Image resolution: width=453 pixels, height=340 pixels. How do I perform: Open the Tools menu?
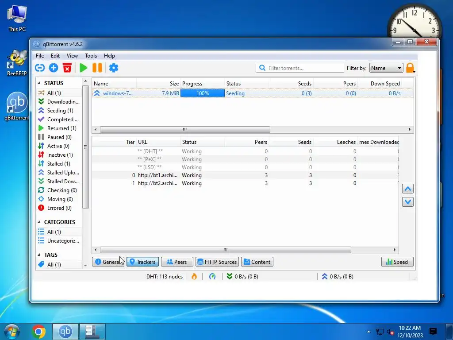[91, 56]
